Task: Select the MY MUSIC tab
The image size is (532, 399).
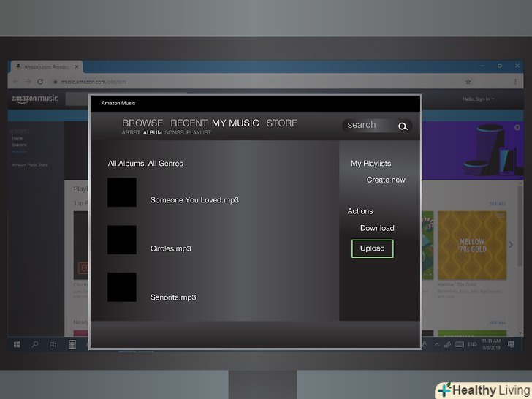Action: tap(235, 123)
